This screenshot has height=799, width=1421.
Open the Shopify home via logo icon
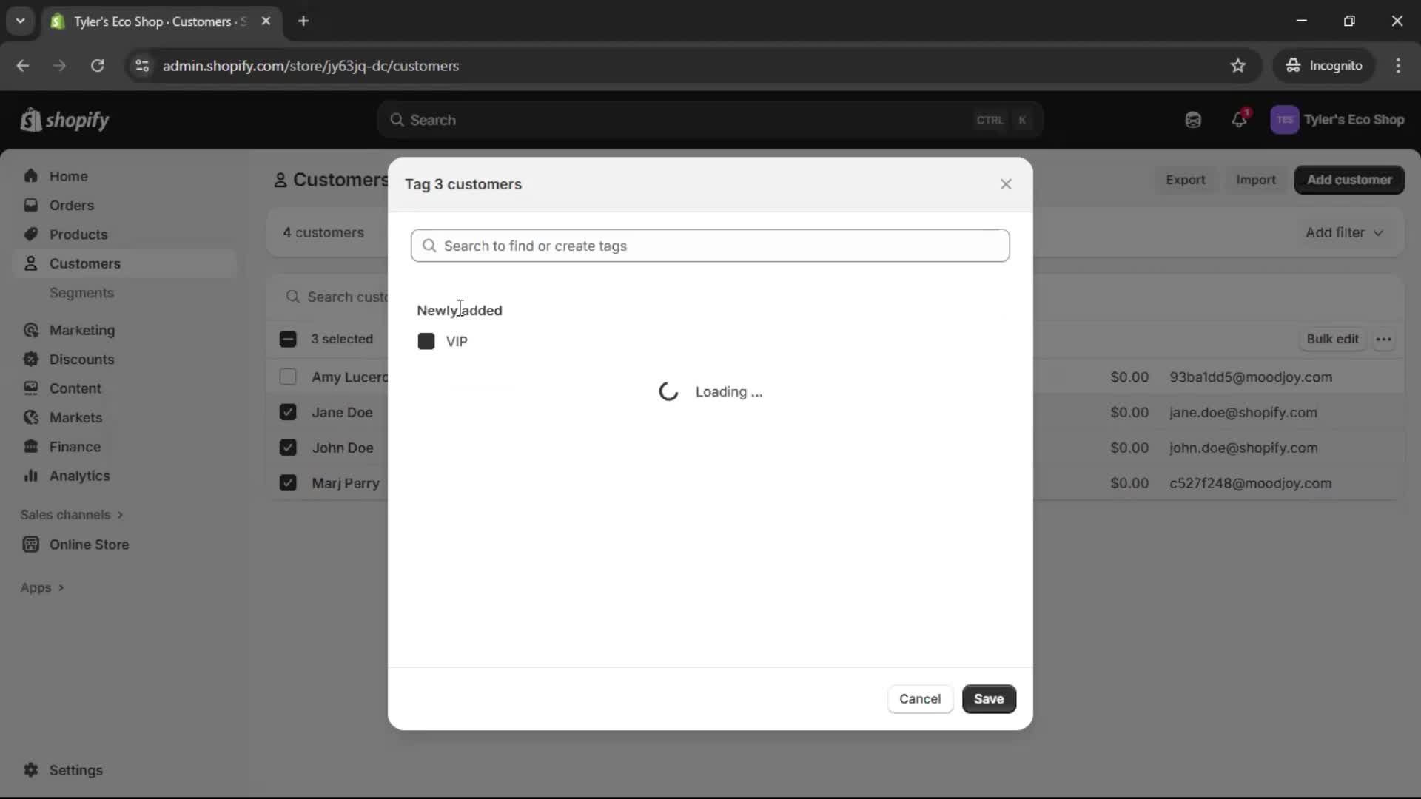tap(30, 120)
